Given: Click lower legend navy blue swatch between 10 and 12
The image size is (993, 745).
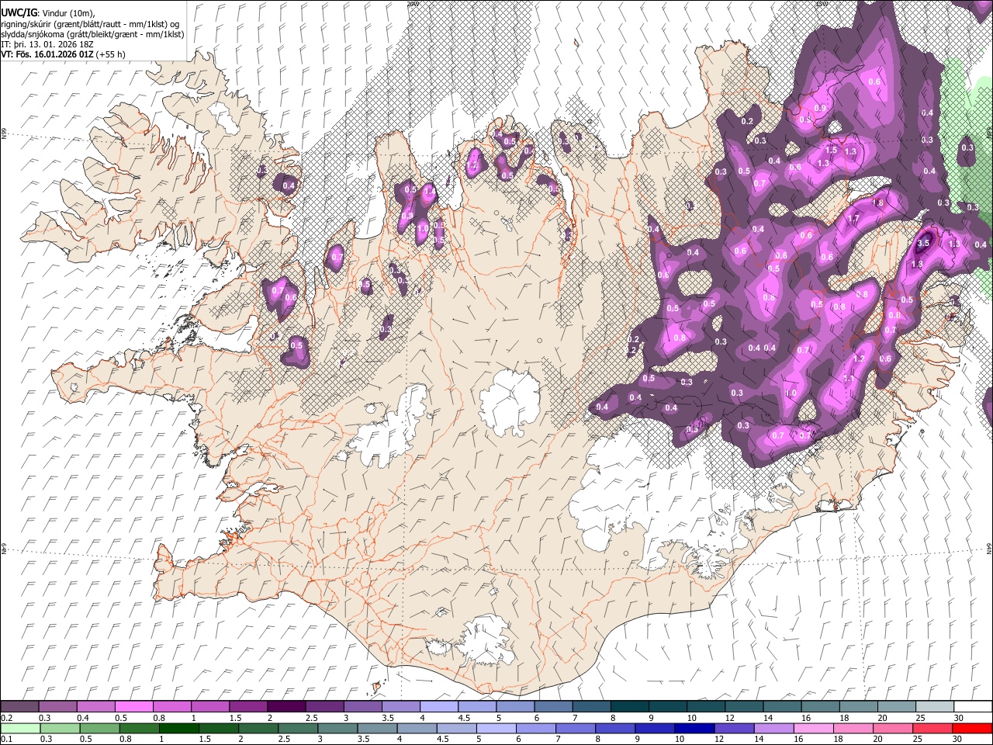Looking at the screenshot, I should 694,729.
